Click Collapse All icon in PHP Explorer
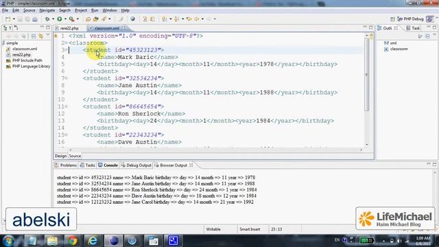The height and width of the screenshot is (247, 439). [x=34, y=36]
